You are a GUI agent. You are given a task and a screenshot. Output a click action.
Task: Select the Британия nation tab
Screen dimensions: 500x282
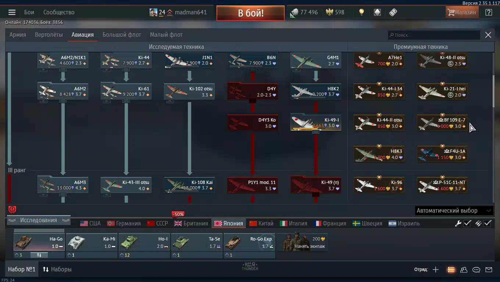[x=191, y=223]
